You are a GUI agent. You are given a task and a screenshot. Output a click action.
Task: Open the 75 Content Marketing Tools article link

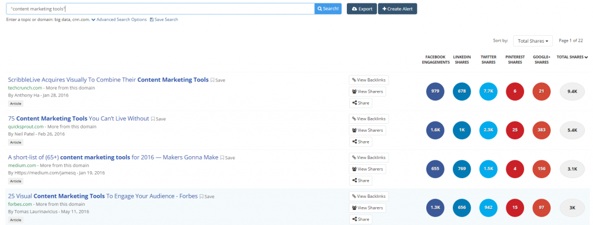pyautogui.click(x=78, y=119)
